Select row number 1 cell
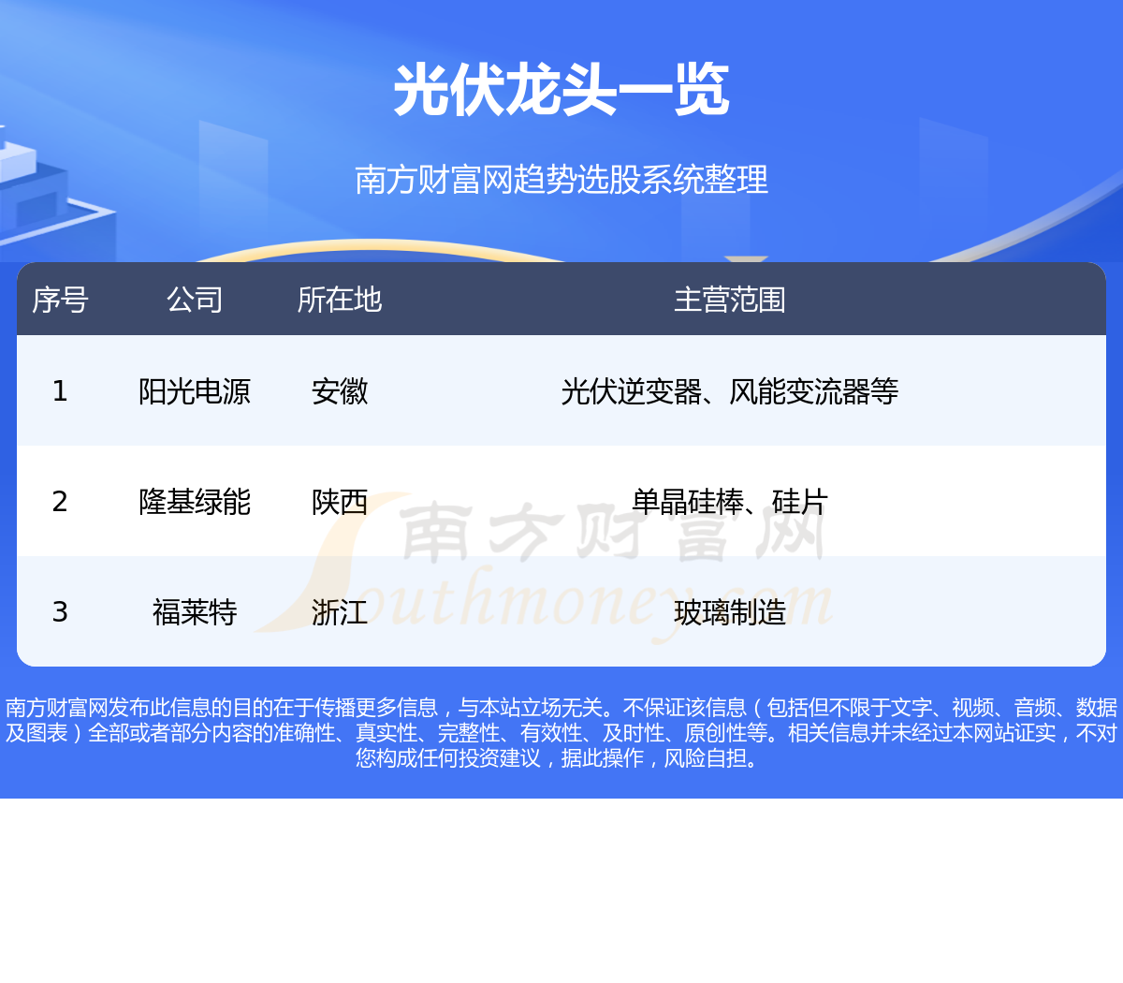 coord(60,391)
